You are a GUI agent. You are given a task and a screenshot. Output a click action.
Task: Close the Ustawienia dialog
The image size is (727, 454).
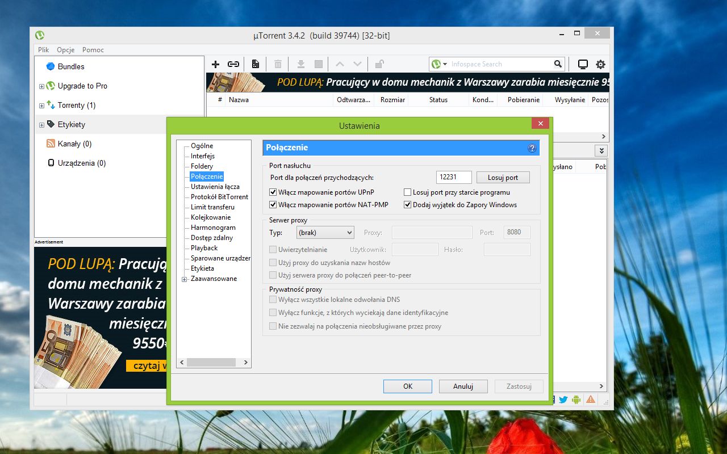point(540,123)
